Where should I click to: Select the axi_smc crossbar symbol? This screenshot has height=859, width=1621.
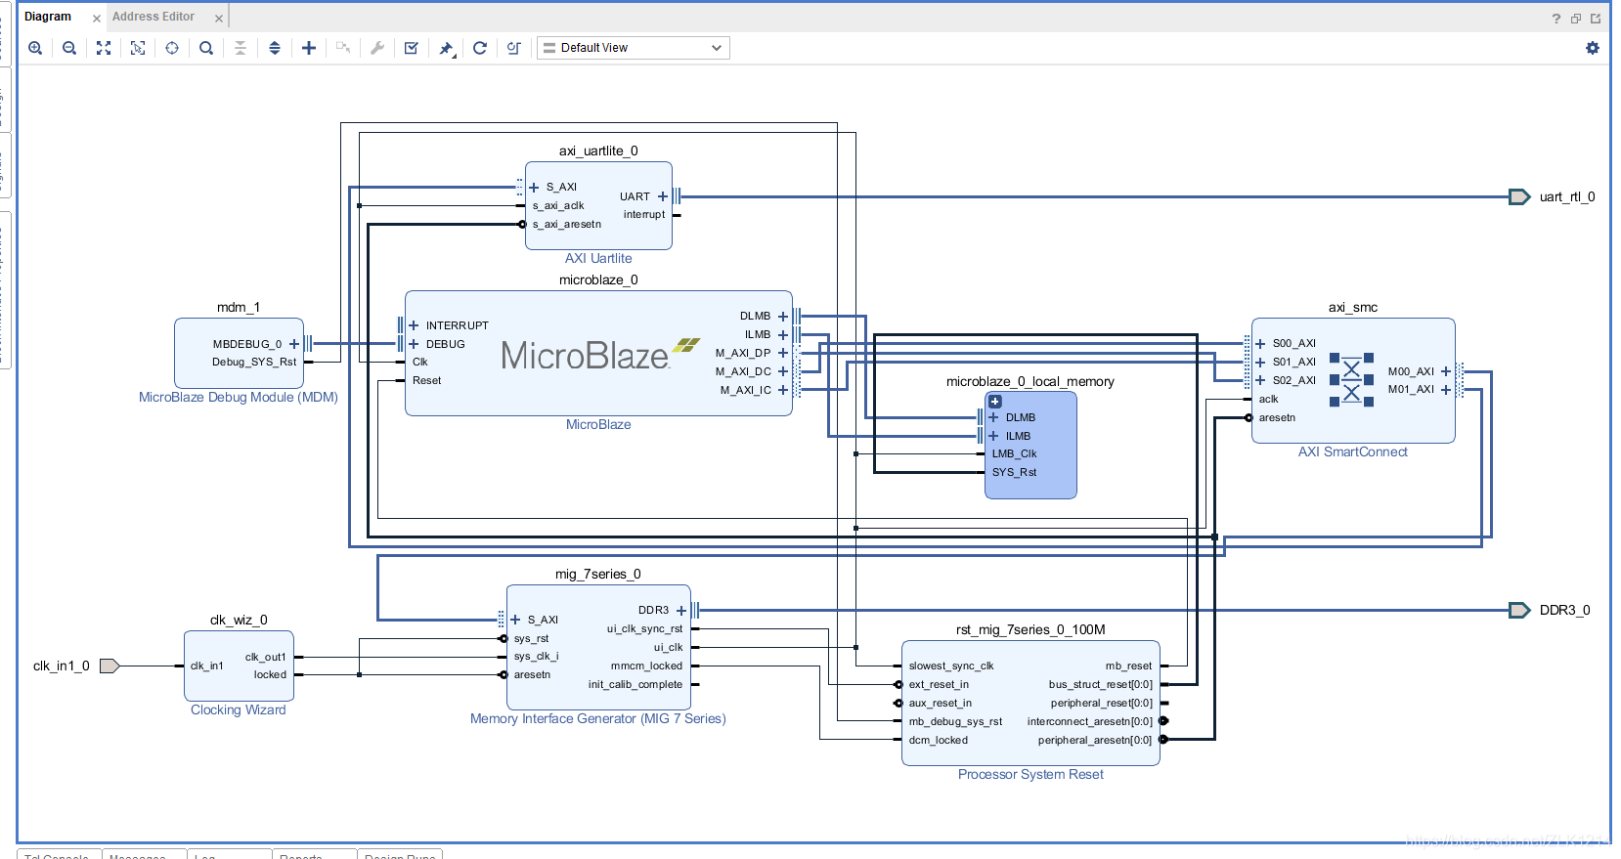[1351, 380]
